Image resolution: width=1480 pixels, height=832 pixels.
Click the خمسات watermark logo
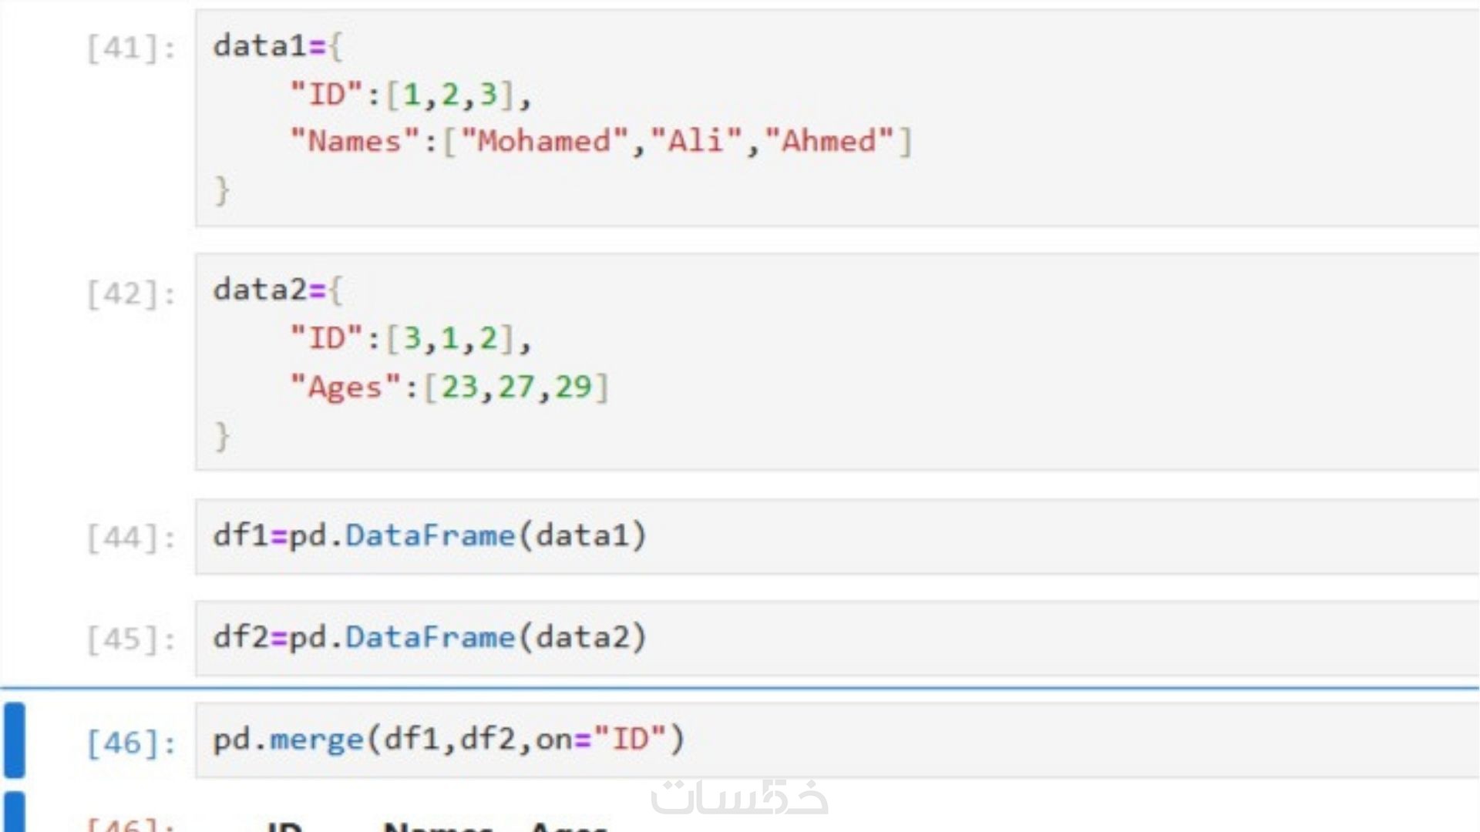(738, 797)
